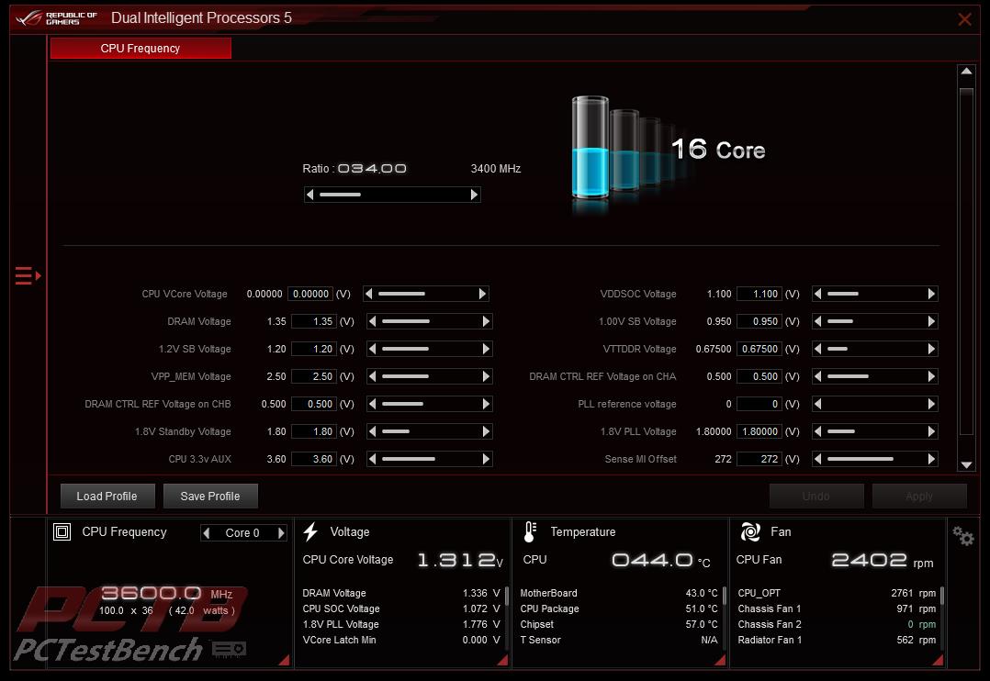The height and width of the screenshot is (681, 990).
Task: Select previous core with left arrow
Action: pos(206,532)
